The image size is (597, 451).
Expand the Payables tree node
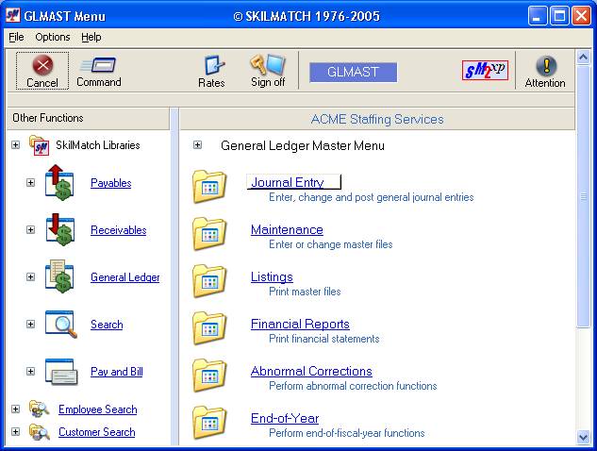coord(30,183)
